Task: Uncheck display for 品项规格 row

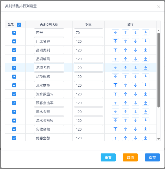Action: [14, 77]
